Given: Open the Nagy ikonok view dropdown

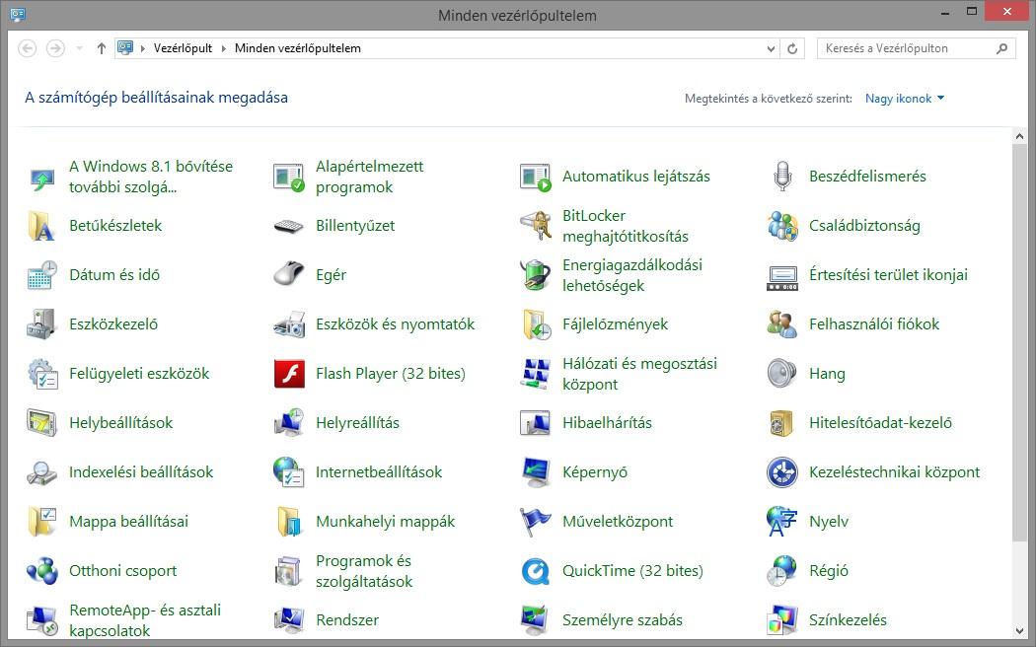Looking at the screenshot, I should tap(905, 99).
